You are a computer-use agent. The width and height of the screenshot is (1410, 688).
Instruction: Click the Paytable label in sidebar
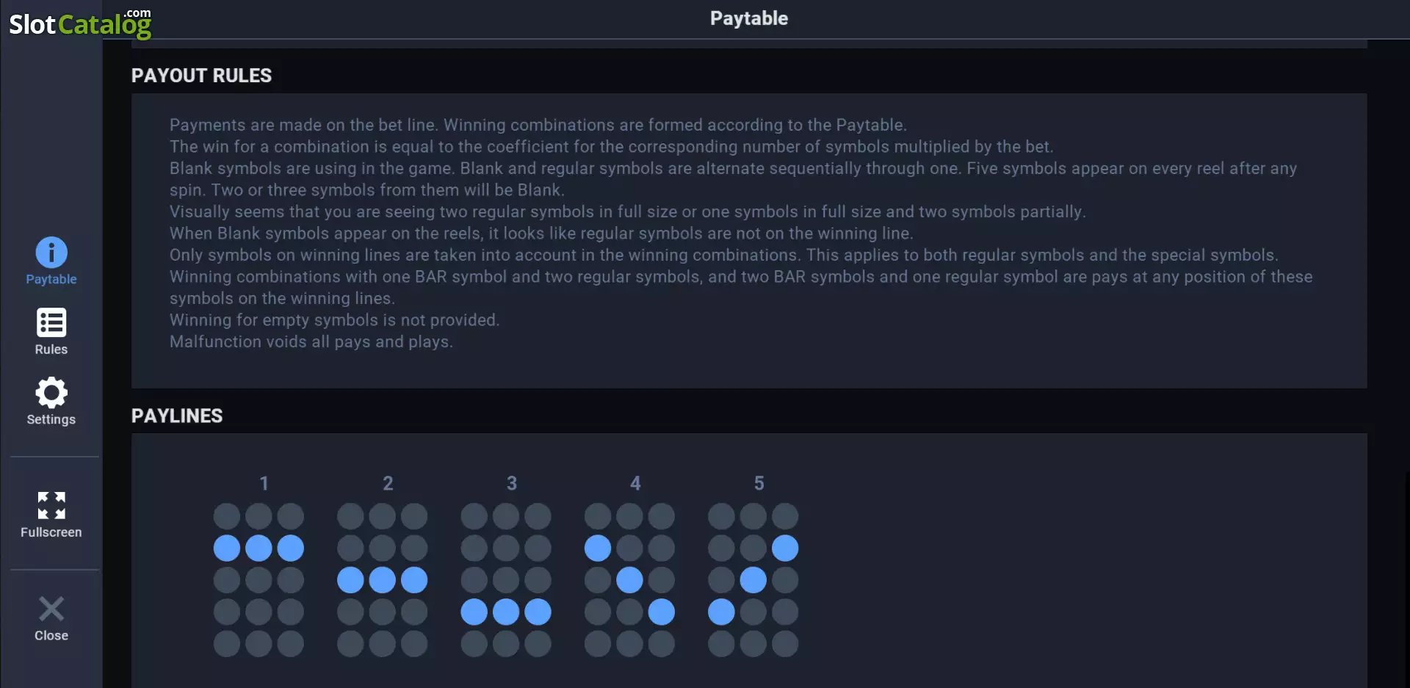pos(51,279)
